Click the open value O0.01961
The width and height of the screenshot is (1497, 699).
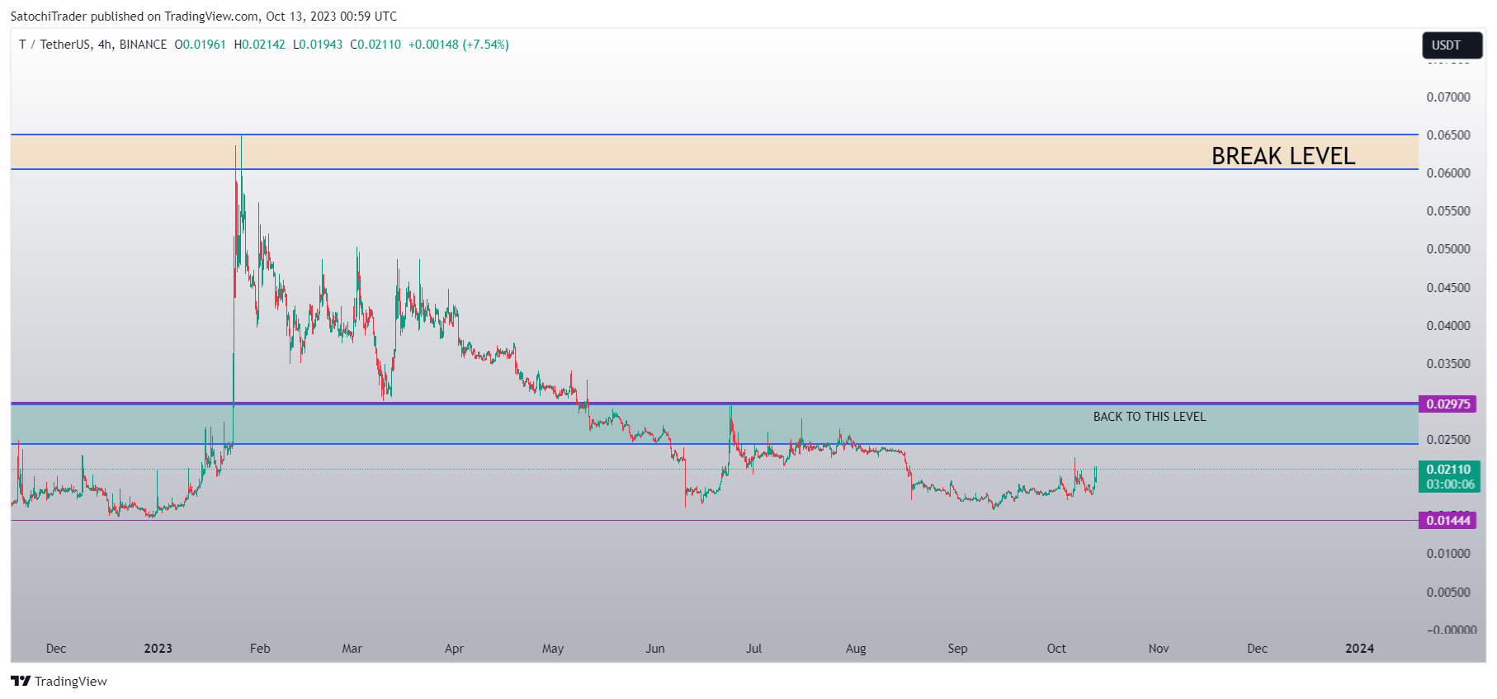pos(200,45)
